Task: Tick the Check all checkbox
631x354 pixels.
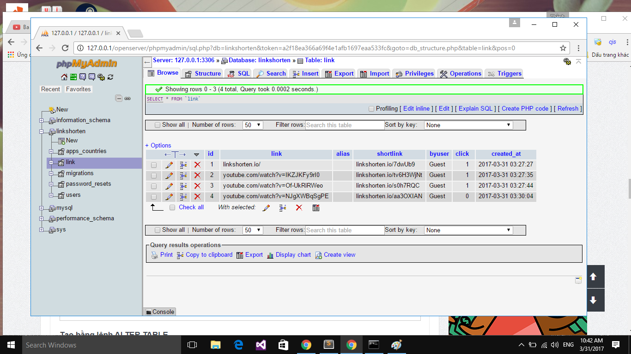Action: pos(172,207)
